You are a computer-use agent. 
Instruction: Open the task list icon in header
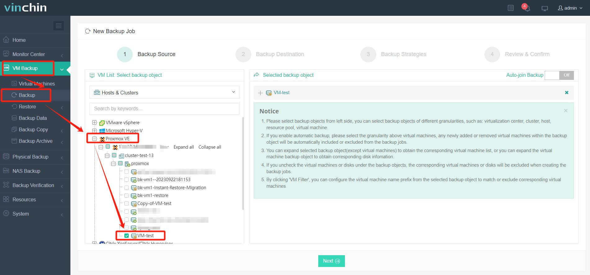(511, 8)
